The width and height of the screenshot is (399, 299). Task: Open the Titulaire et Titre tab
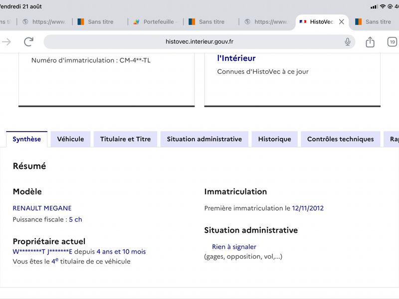click(x=126, y=139)
